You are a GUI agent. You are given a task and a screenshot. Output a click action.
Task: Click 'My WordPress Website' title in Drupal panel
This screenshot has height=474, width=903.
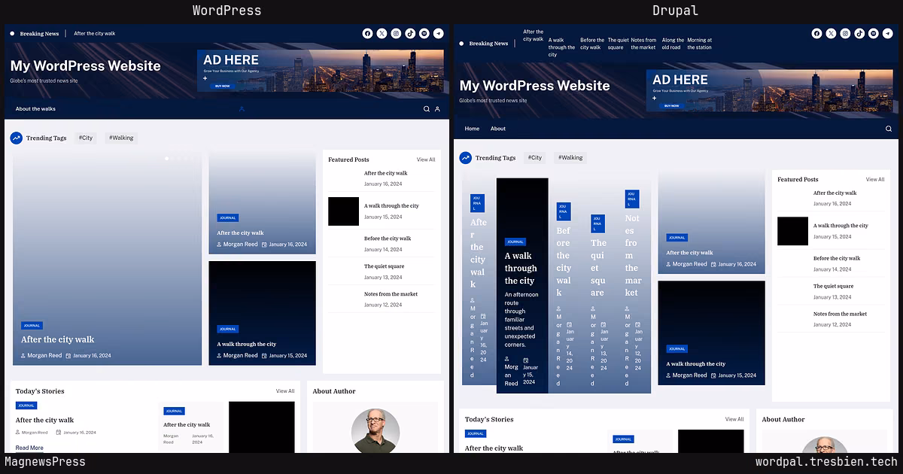click(534, 86)
